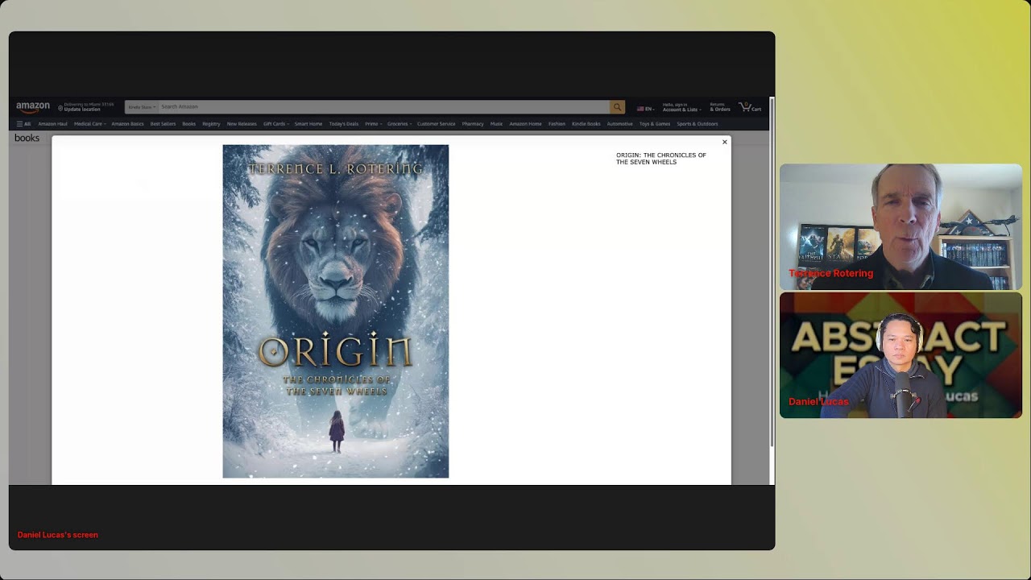The image size is (1031, 580).
Task: View Today's Deals
Action: click(344, 124)
